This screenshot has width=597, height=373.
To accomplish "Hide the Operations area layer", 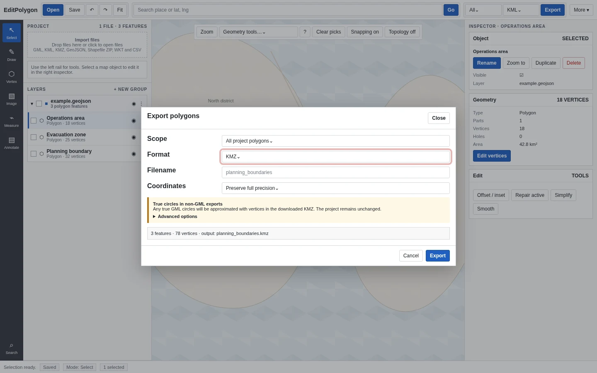I will point(133,121).
